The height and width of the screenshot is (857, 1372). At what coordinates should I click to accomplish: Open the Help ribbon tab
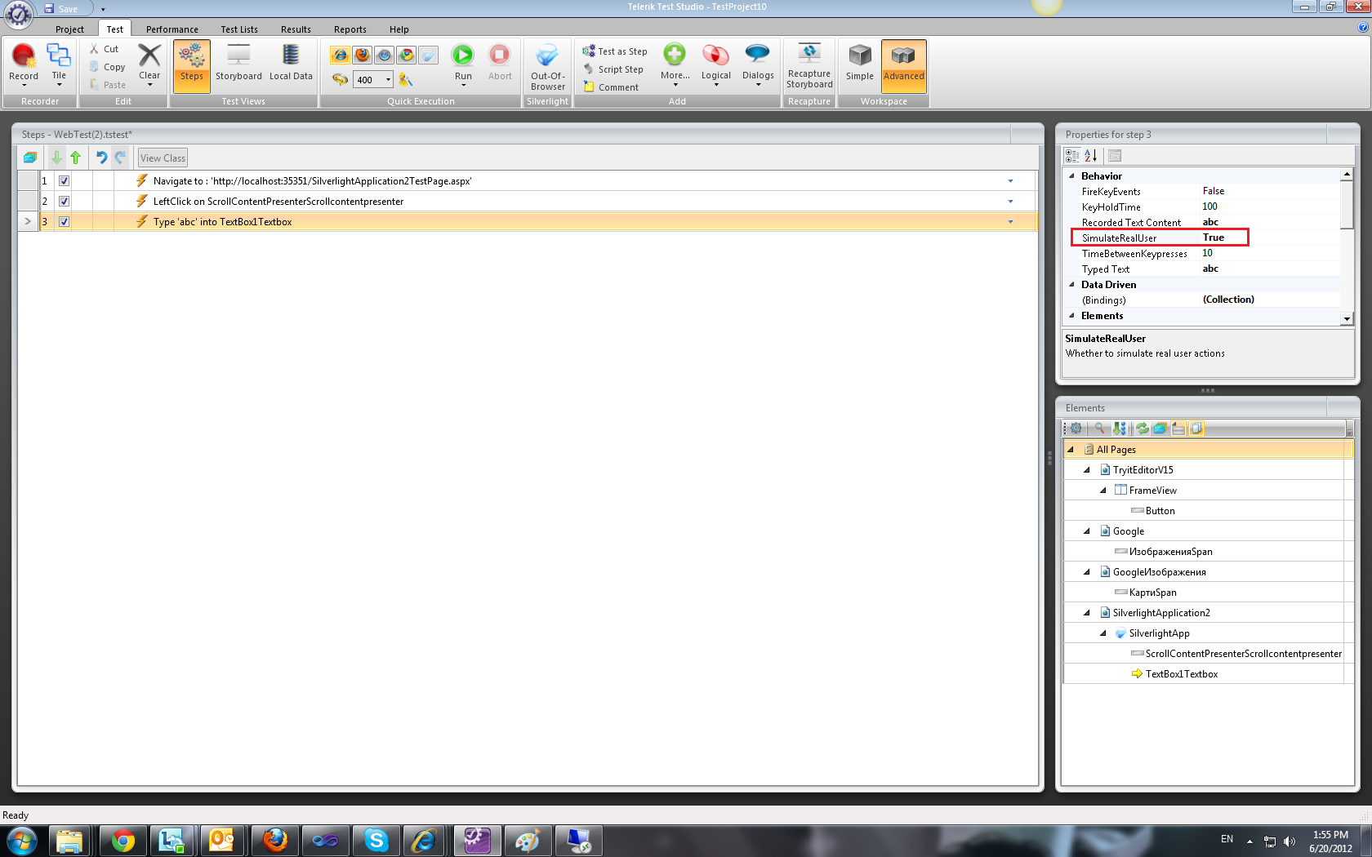[399, 29]
